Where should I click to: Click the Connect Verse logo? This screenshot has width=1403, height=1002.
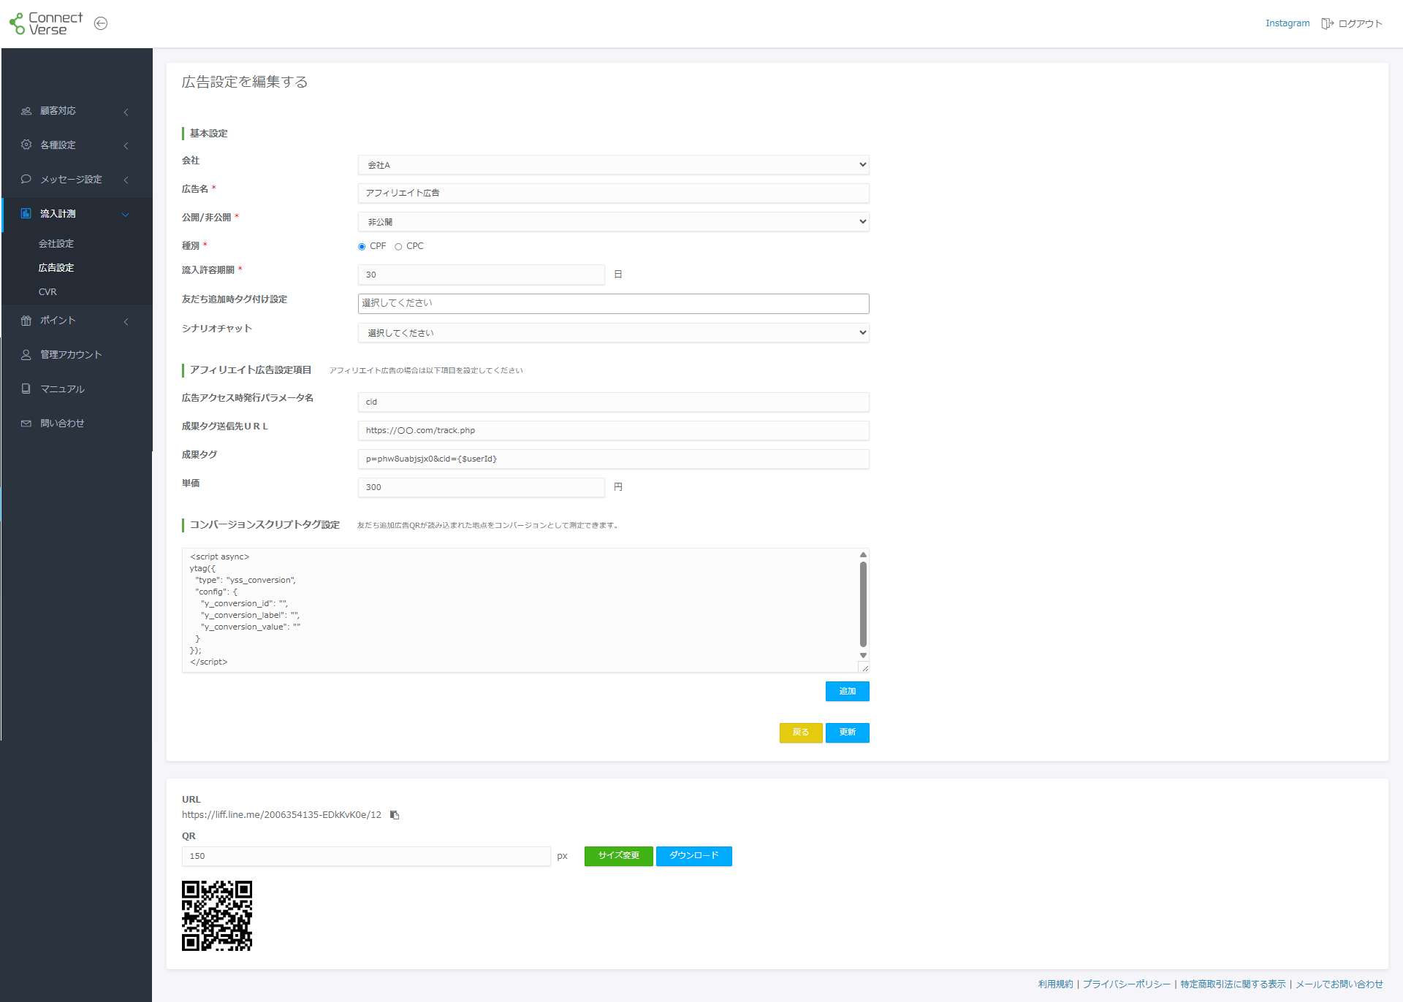click(45, 23)
